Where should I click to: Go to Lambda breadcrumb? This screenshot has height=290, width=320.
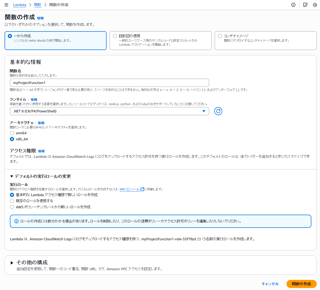[x=20, y=5]
